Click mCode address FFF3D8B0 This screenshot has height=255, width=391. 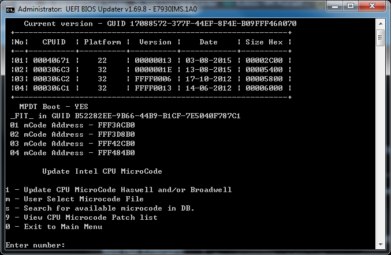[116, 134]
